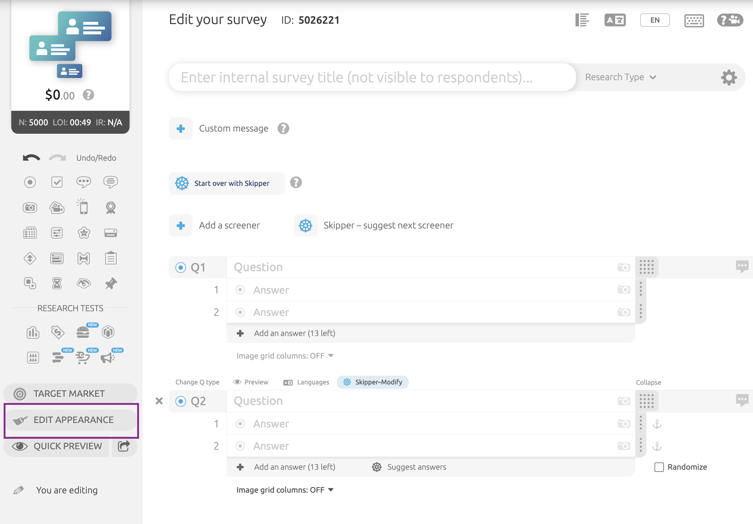Image resolution: width=753 pixels, height=524 pixels.
Task: Open Change Q type menu
Action: (197, 382)
